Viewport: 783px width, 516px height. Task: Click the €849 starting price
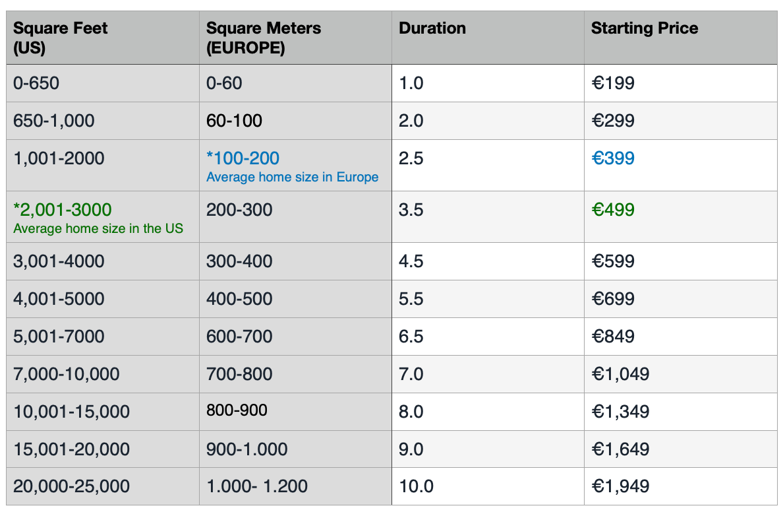tap(613, 337)
